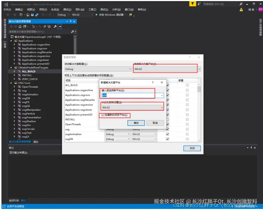Viewport: 263px width, 210px height.
Task: Collapse the OSG Core folder
Action: click(x=11, y=83)
